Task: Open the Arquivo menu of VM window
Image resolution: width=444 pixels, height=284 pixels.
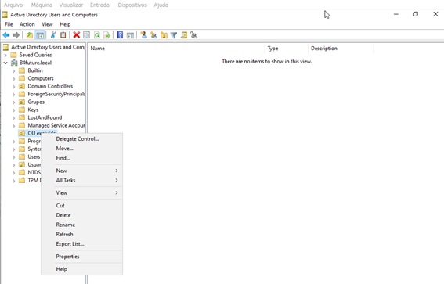Action: coord(13,5)
